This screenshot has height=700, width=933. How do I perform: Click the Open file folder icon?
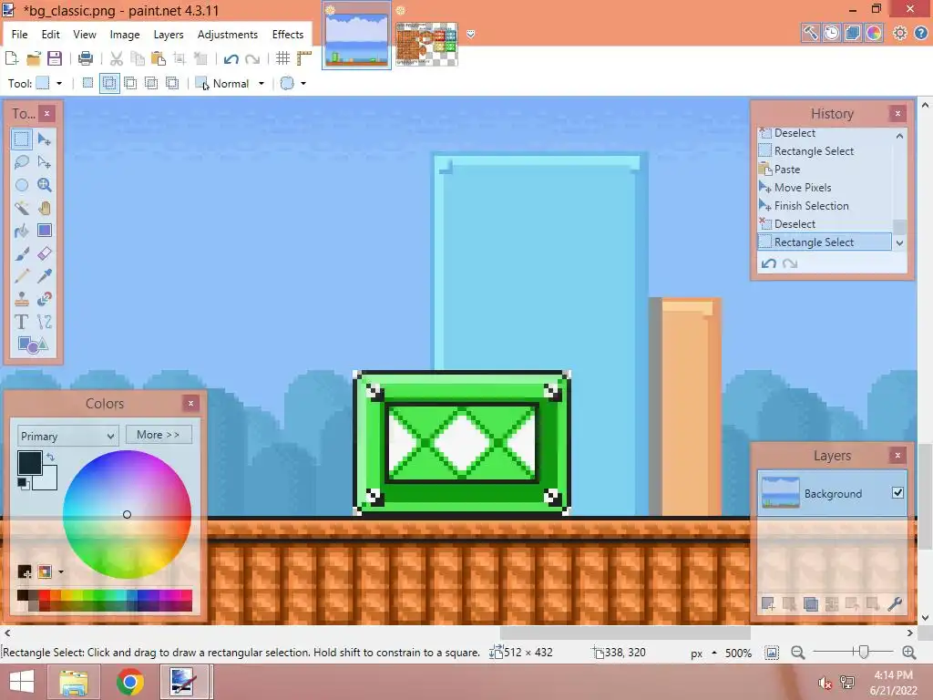pyautogui.click(x=34, y=58)
